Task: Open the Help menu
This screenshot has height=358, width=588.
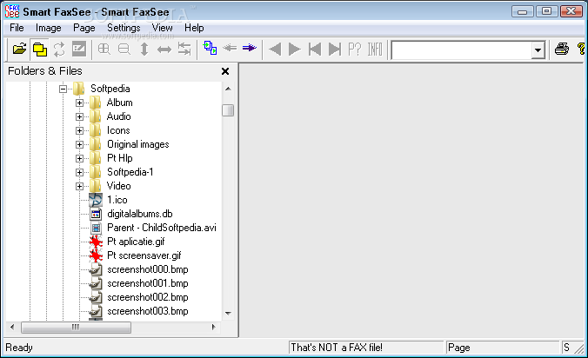Action: 194,28
